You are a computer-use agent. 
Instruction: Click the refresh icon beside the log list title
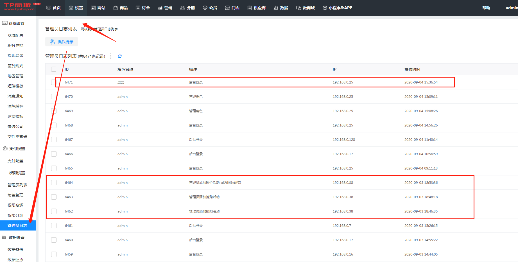click(x=120, y=56)
